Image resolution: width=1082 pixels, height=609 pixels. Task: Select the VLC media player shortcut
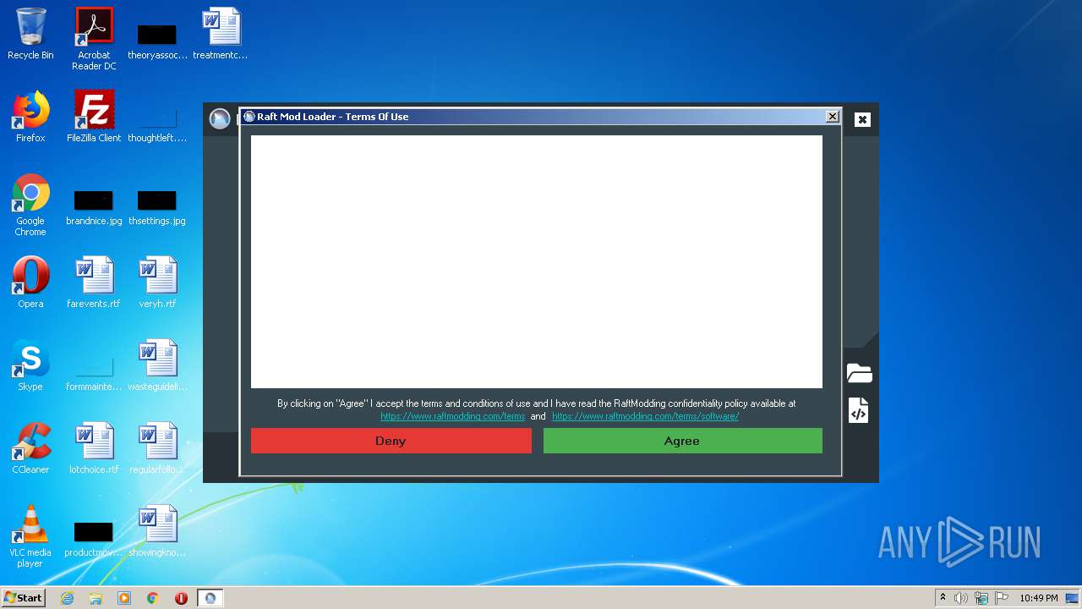point(30,536)
